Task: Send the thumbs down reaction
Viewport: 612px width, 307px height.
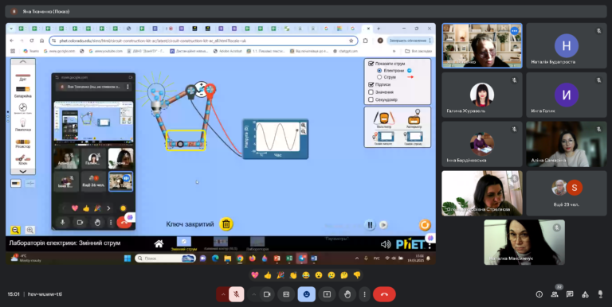Action: 357,275
